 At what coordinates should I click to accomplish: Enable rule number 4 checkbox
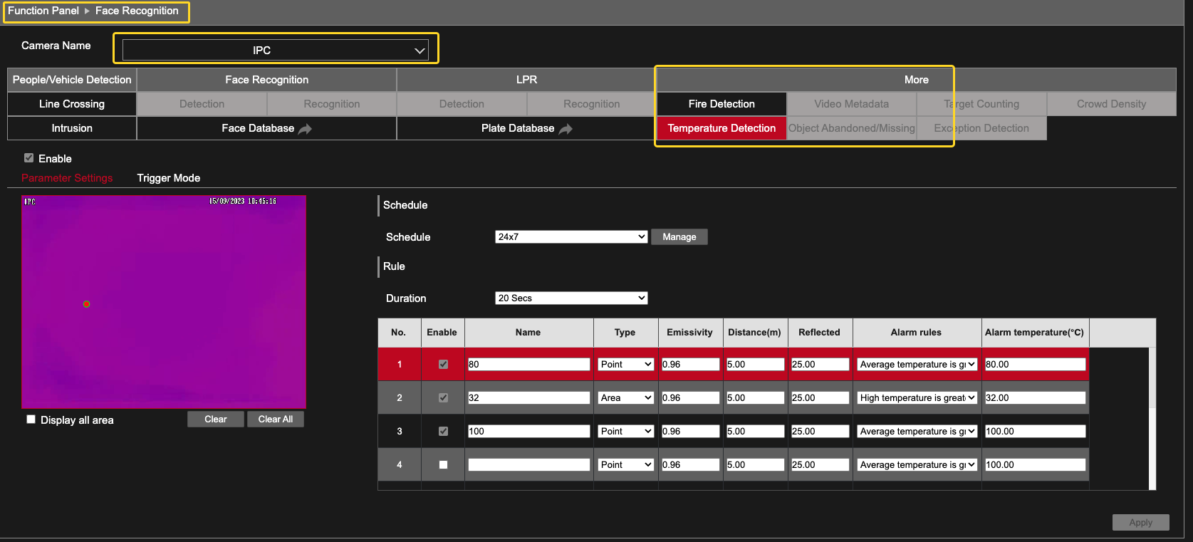(x=443, y=464)
